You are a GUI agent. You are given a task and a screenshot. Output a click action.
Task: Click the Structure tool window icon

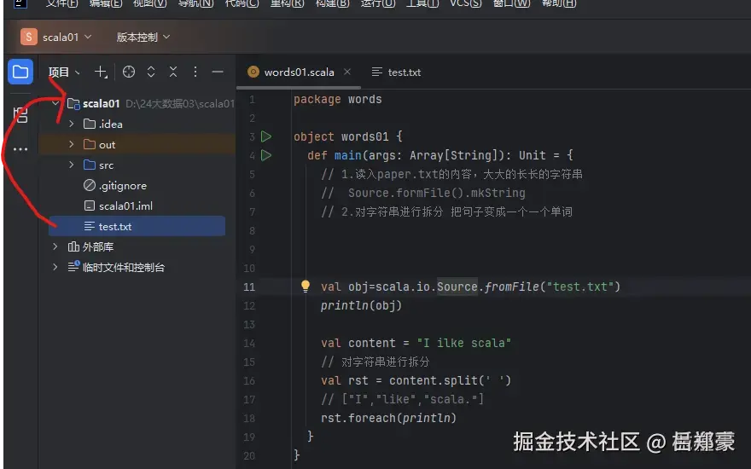coord(20,115)
